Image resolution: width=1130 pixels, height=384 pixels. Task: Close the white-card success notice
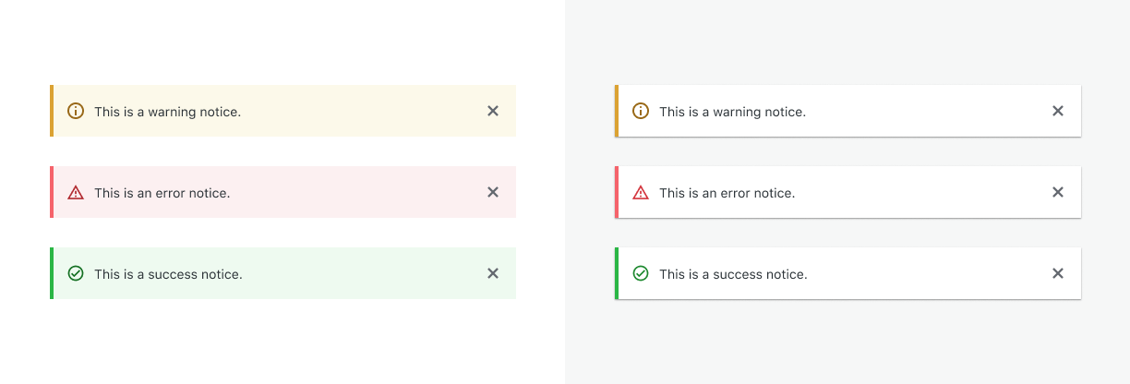click(x=1058, y=273)
